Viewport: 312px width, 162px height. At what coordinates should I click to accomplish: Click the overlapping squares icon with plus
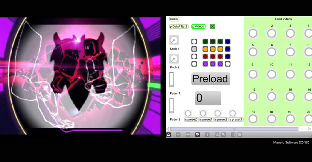(217, 135)
